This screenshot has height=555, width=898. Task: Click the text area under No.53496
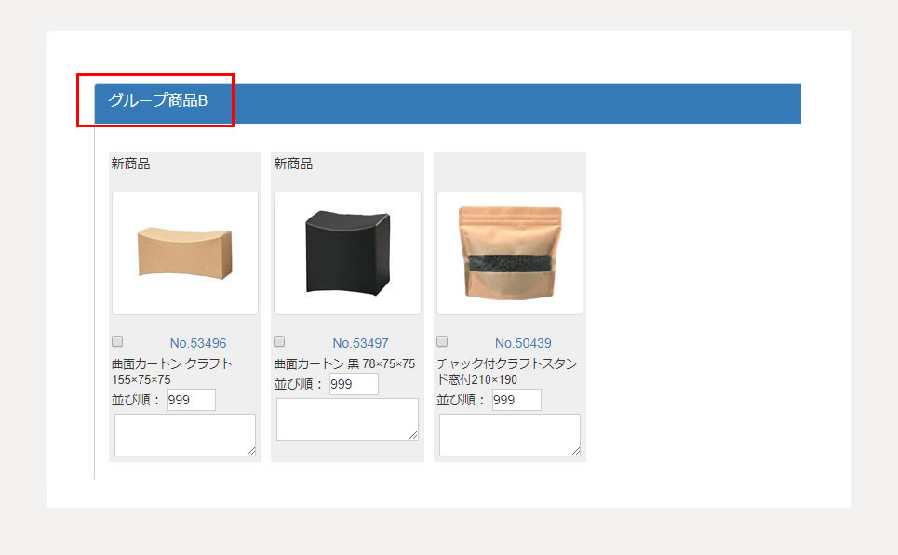tap(185, 435)
